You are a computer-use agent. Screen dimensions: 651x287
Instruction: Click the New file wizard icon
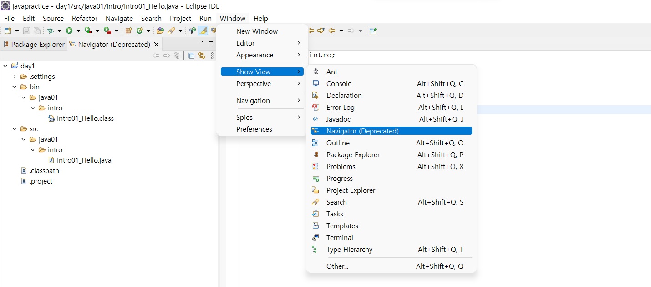[x=8, y=31]
